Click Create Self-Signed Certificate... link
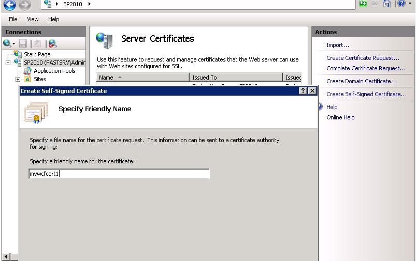 click(x=366, y=94)
